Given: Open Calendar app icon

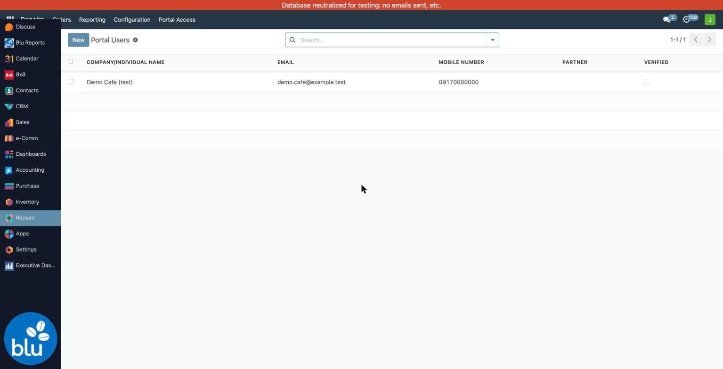Looking at the screenshot, I should click(x=9, y=59).
